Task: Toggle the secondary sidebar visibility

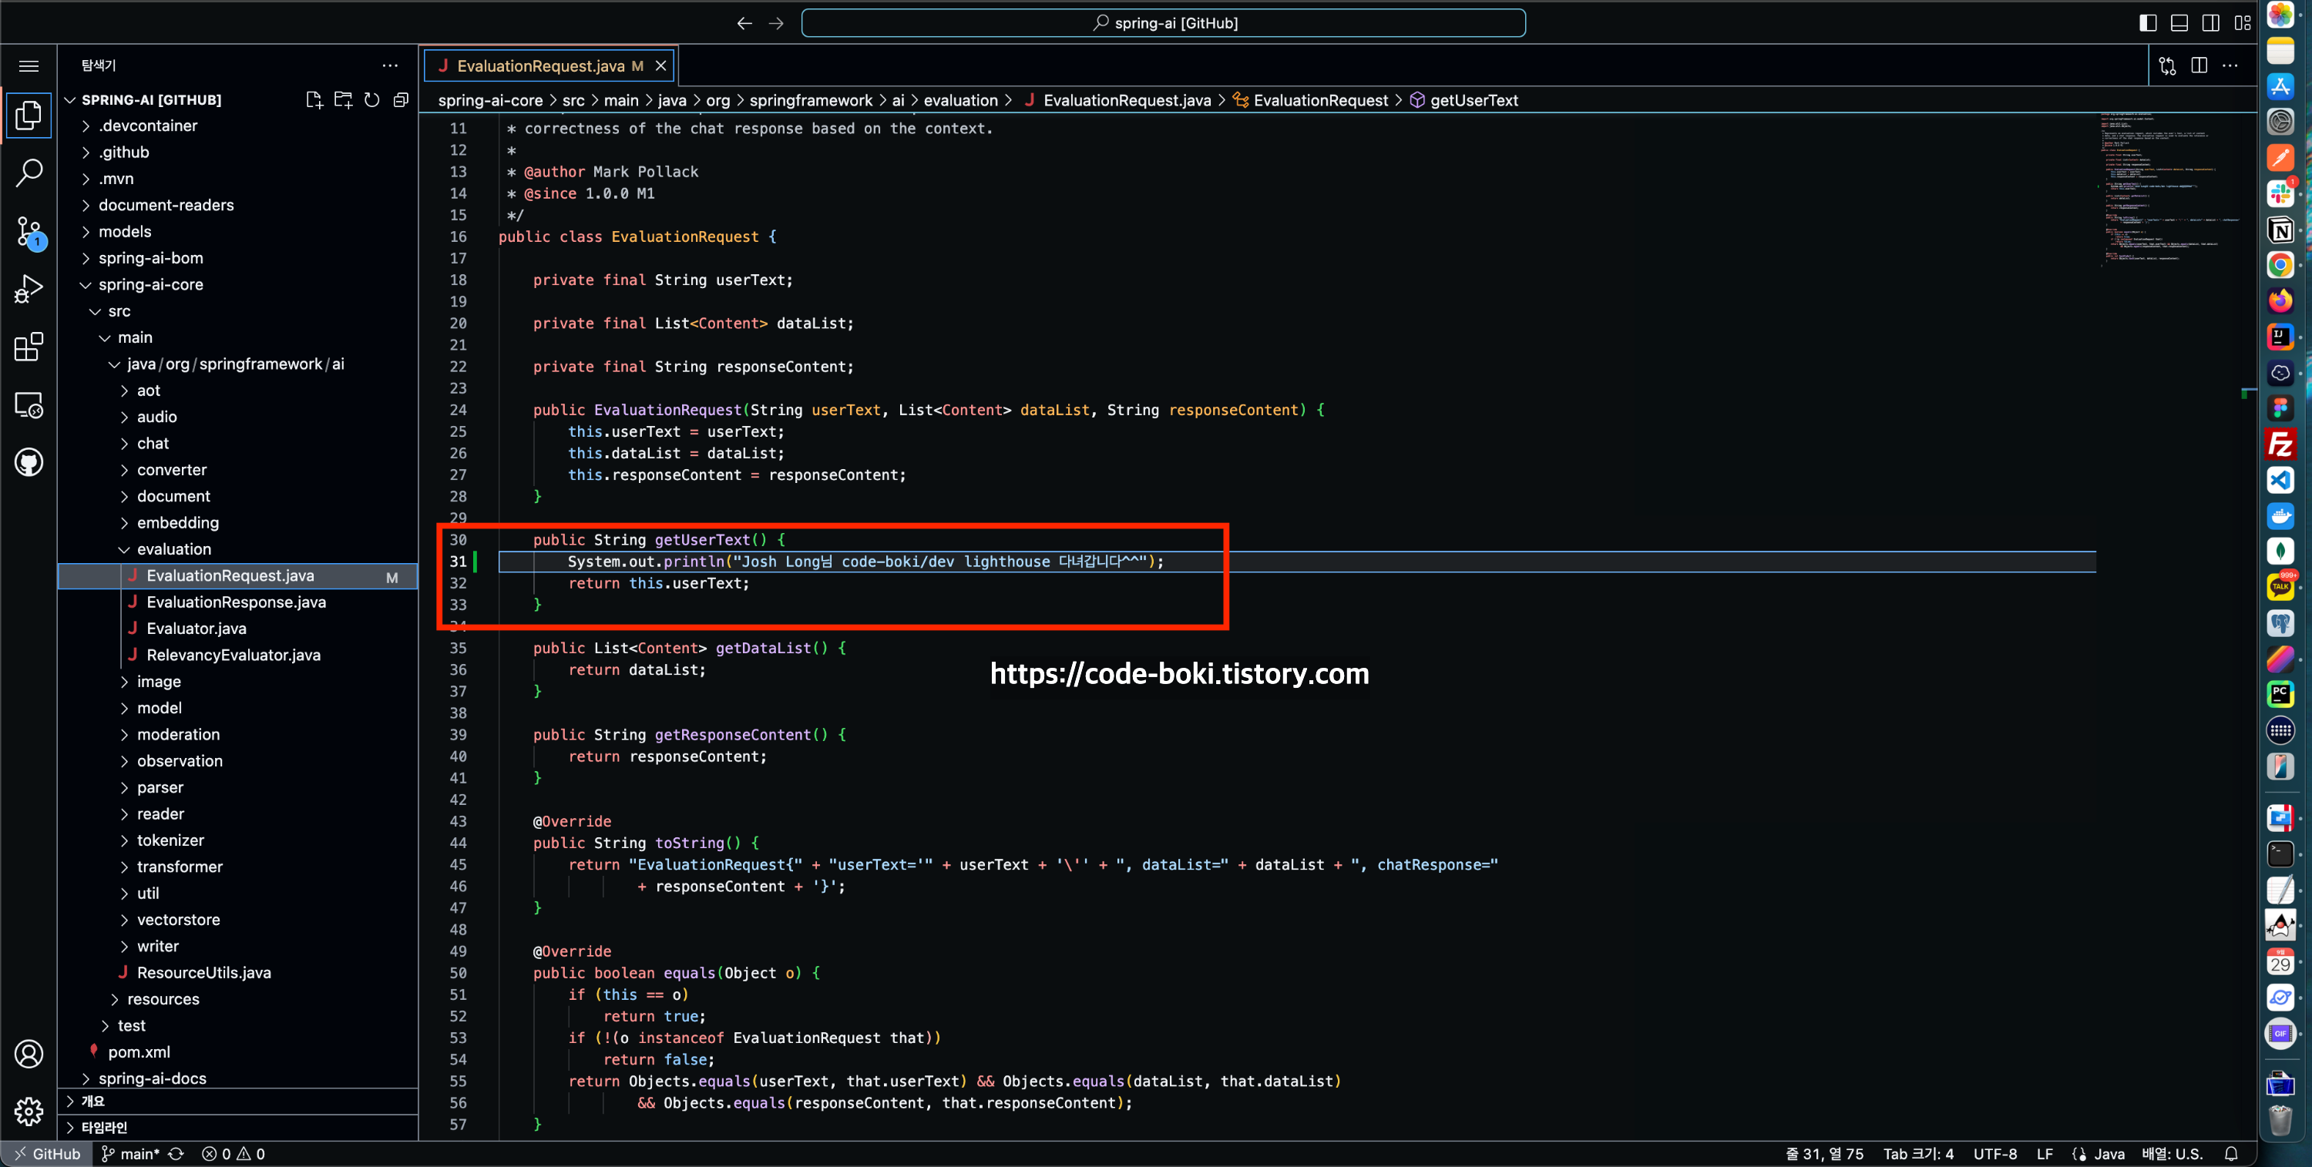Action: click(x=2210, y=22)
